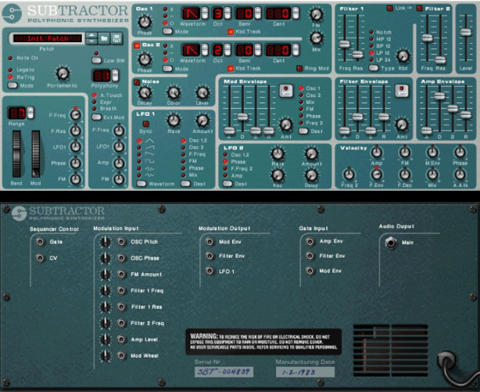
Task: Click the oscillator Mix knob
Action: 317,38
